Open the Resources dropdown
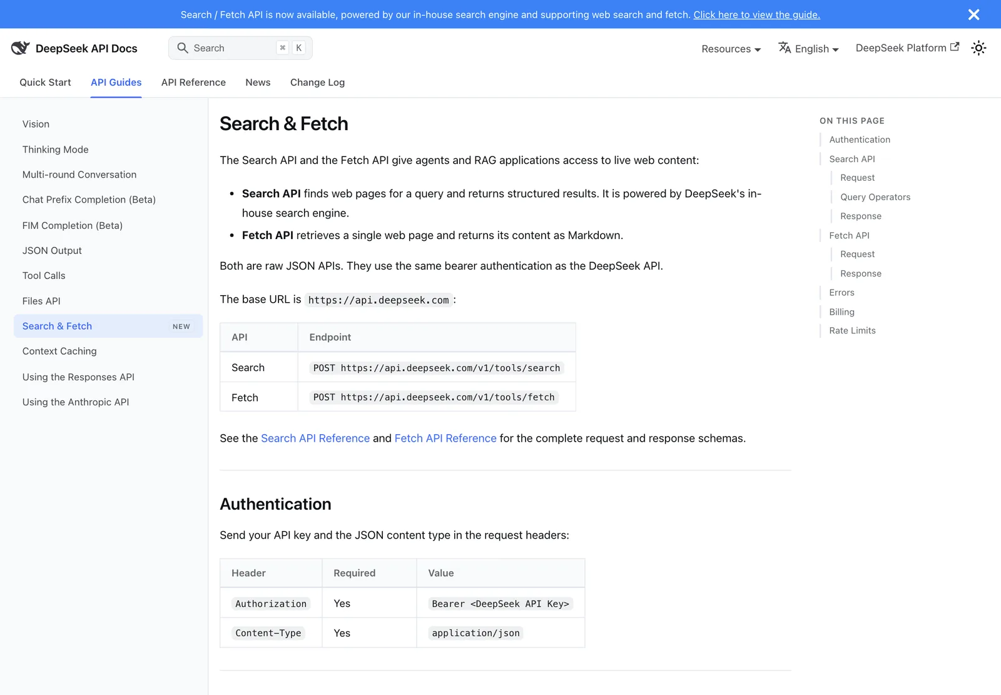 coord(731,49)
